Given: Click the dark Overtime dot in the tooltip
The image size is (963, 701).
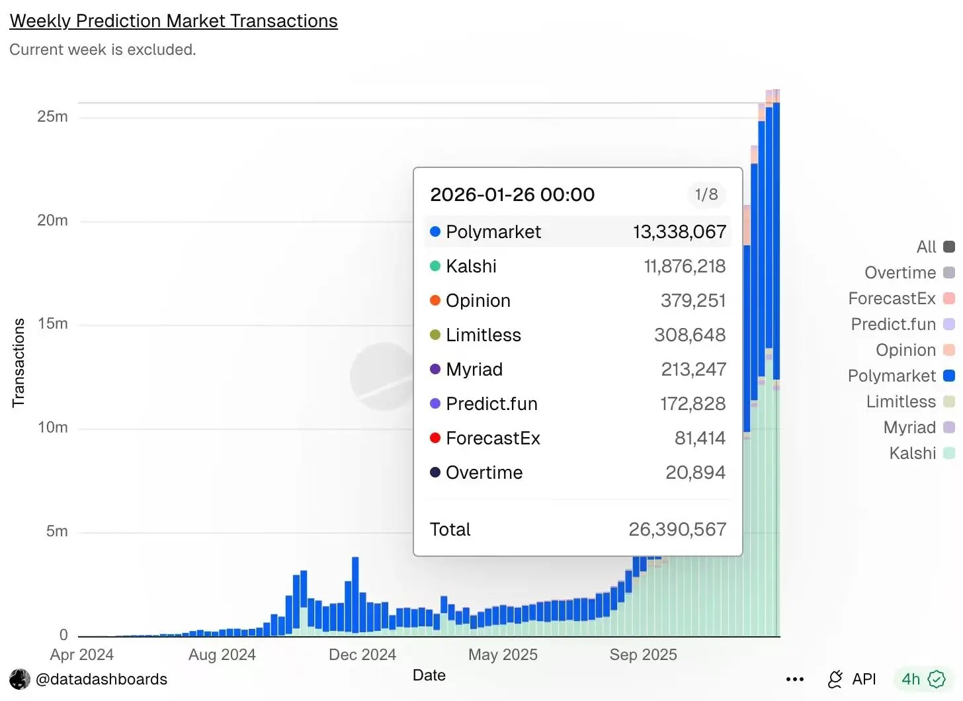Looking at the screenshot, I should 435,472.
